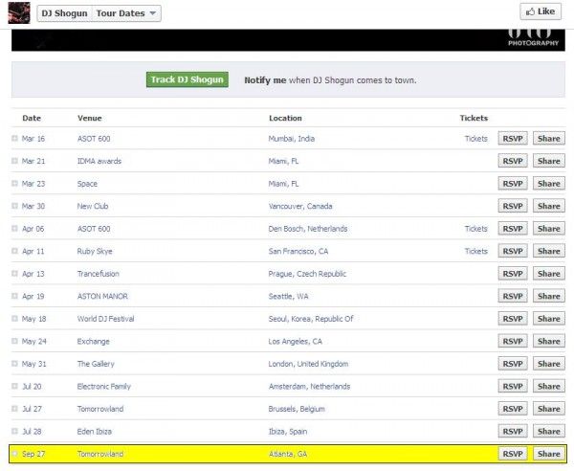RSVP to The Gallery London
Image resolution: width=574 pixels, height=471 pixels.
click(x=513, y=364)
